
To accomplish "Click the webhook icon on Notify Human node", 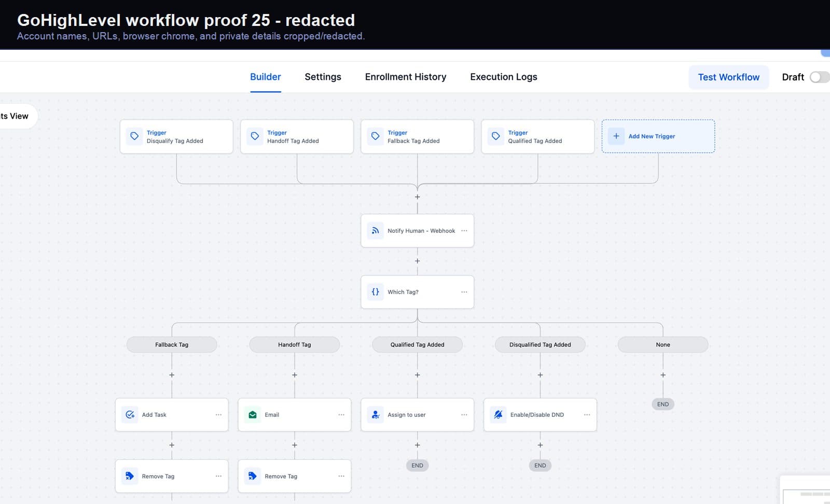I will coord(376,231).
